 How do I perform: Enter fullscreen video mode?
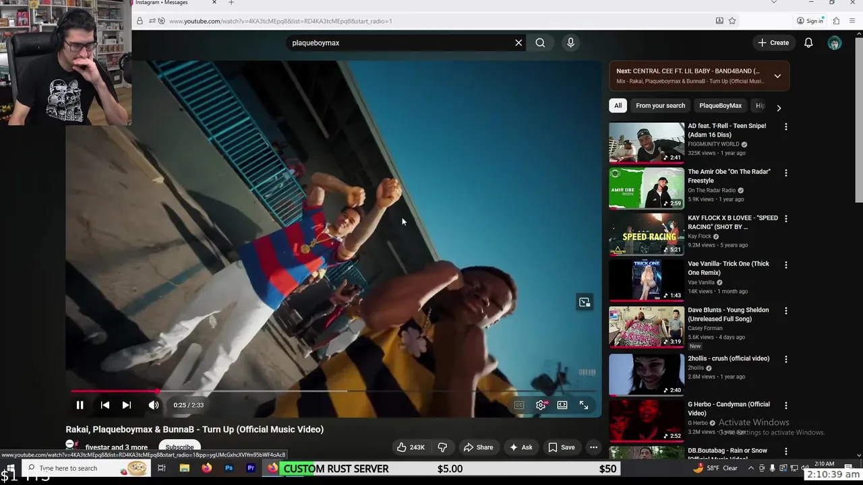coord(584,405)
